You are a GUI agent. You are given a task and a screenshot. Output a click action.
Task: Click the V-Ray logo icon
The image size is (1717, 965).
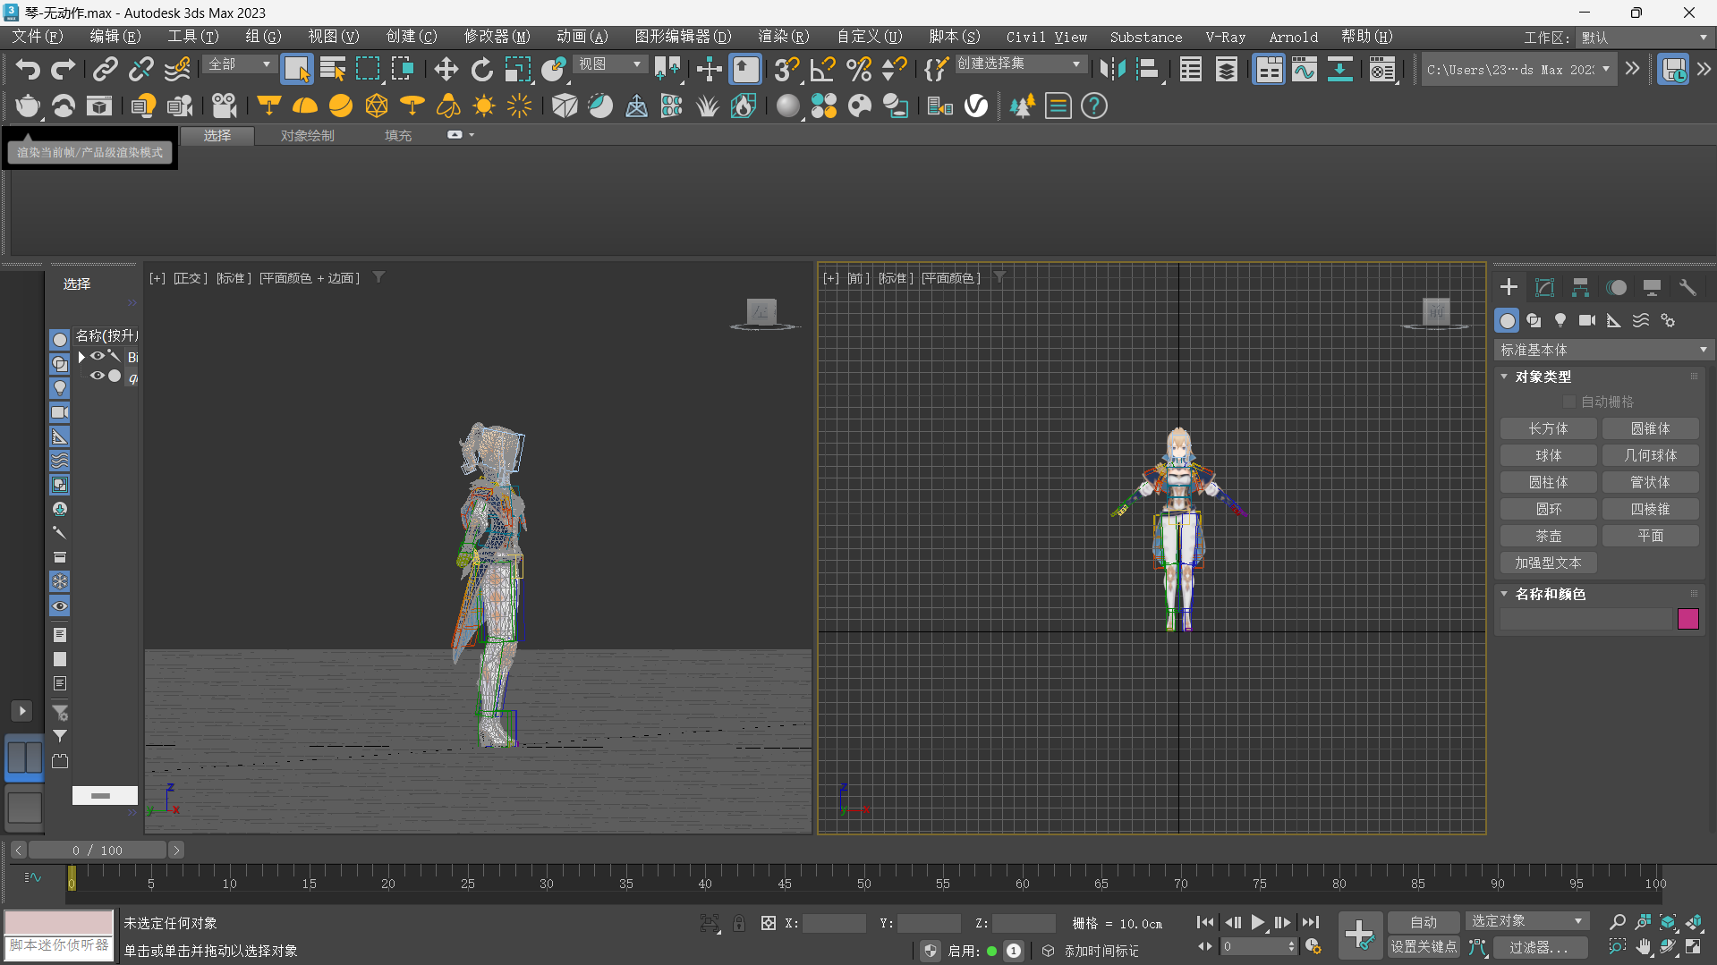976,106
